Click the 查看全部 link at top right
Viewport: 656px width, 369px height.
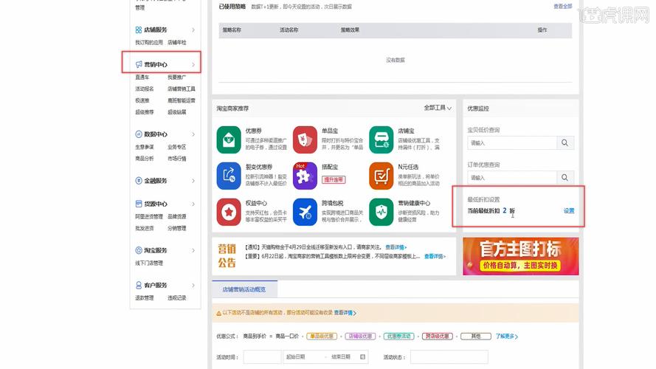point(563,7)
